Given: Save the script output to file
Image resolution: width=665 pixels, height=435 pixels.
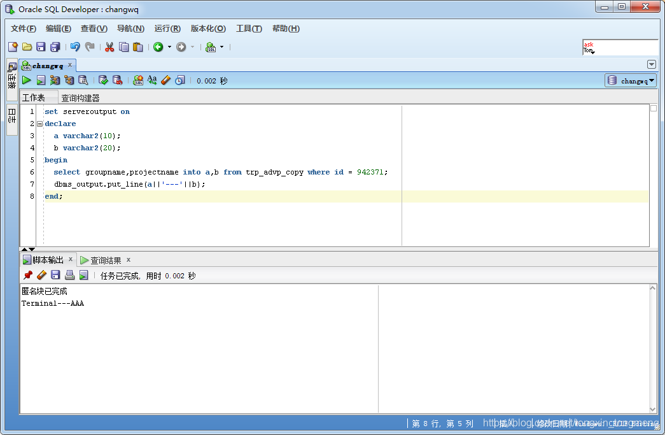Looking at the screenshot, I should pyautogui.click(x=55, y=275).
